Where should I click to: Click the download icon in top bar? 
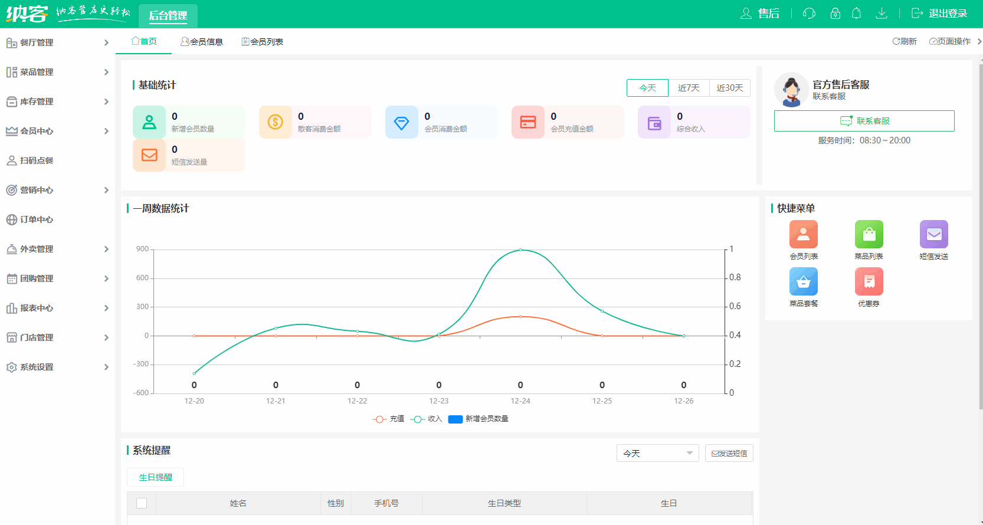pyautogui.click(x=881, y=14)
